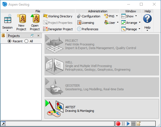Pause macro recording

coord(123,124)
